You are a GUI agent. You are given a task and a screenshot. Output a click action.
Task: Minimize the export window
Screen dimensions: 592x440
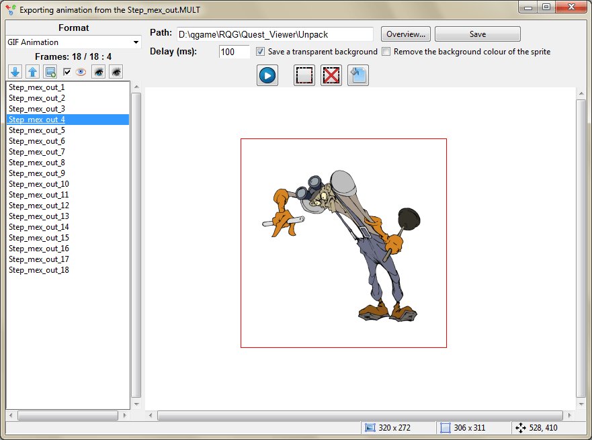(x=528, y=7)
